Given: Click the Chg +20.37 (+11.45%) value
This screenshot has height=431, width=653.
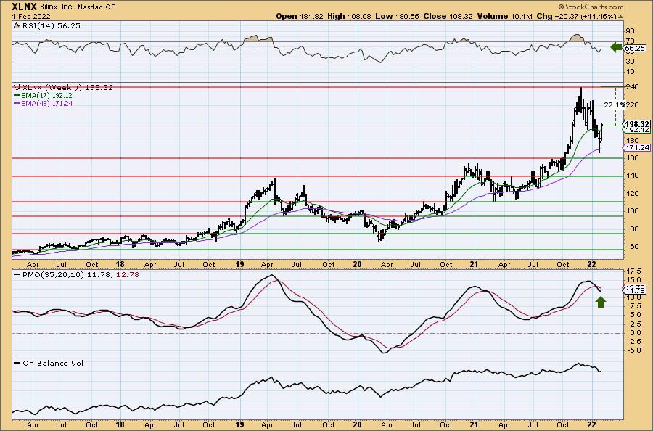Looking at the screenshot, I should click(x=576, y=16).
